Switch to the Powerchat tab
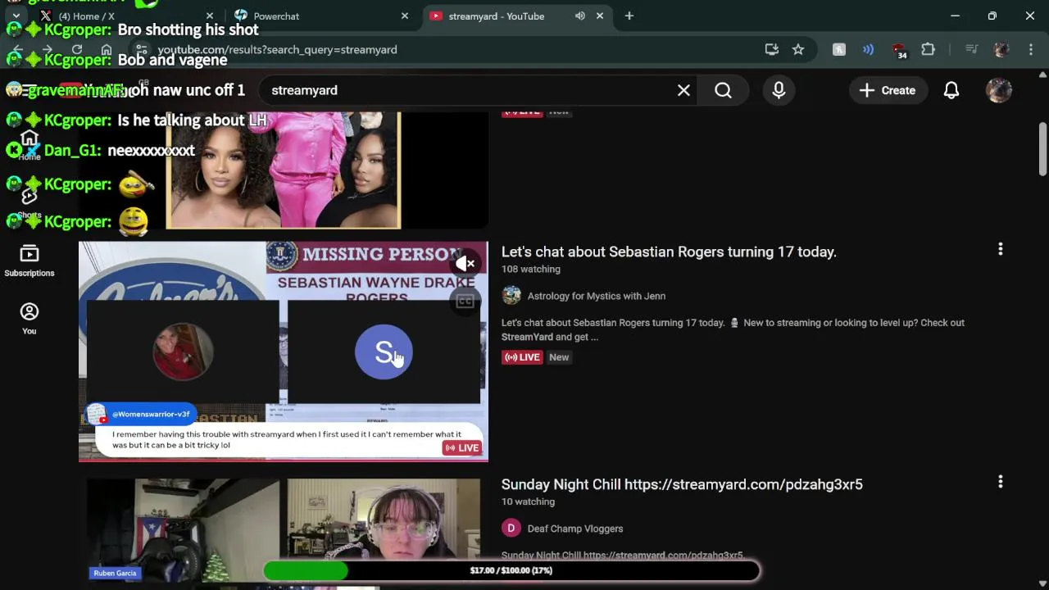Viewport: 1049px width, 590px height. pyautogui.click(x=321, y=16)
